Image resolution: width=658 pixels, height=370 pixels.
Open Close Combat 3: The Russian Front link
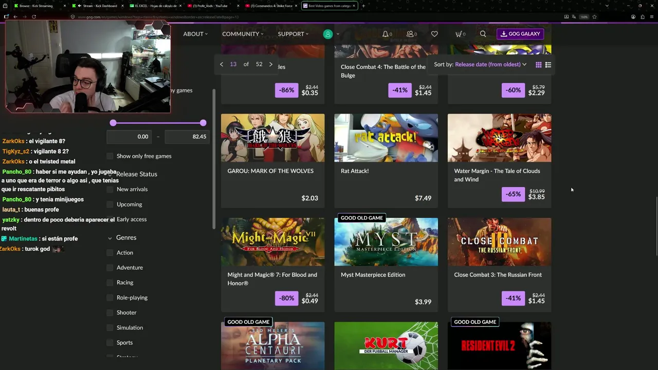click(x=498, y=275)
